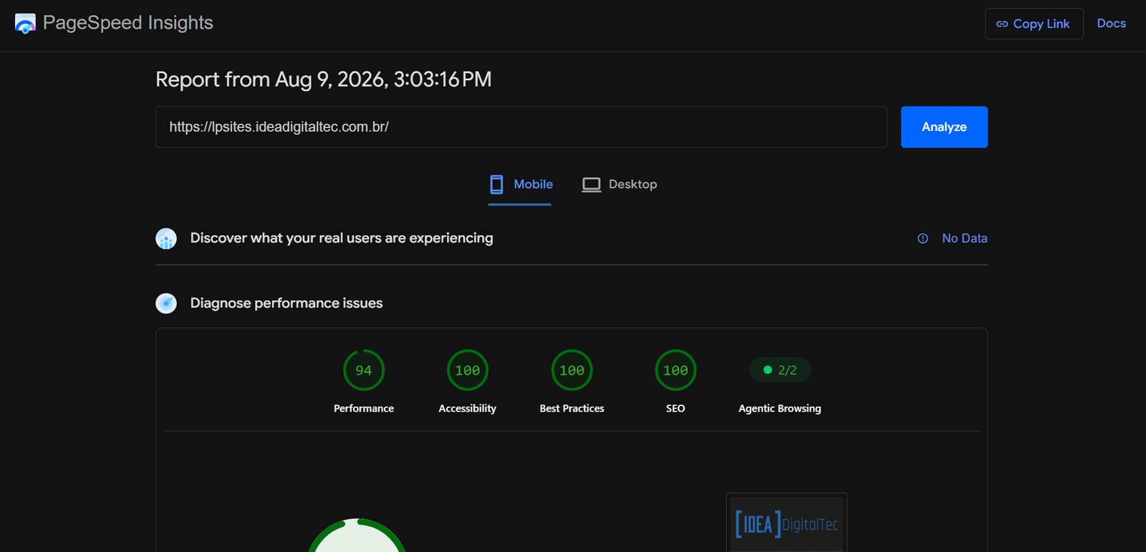Open the Docs link
1146x552 pixels.
(1111, 24)
